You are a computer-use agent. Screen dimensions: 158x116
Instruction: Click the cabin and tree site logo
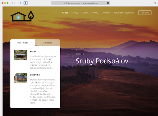click(22, 16)
